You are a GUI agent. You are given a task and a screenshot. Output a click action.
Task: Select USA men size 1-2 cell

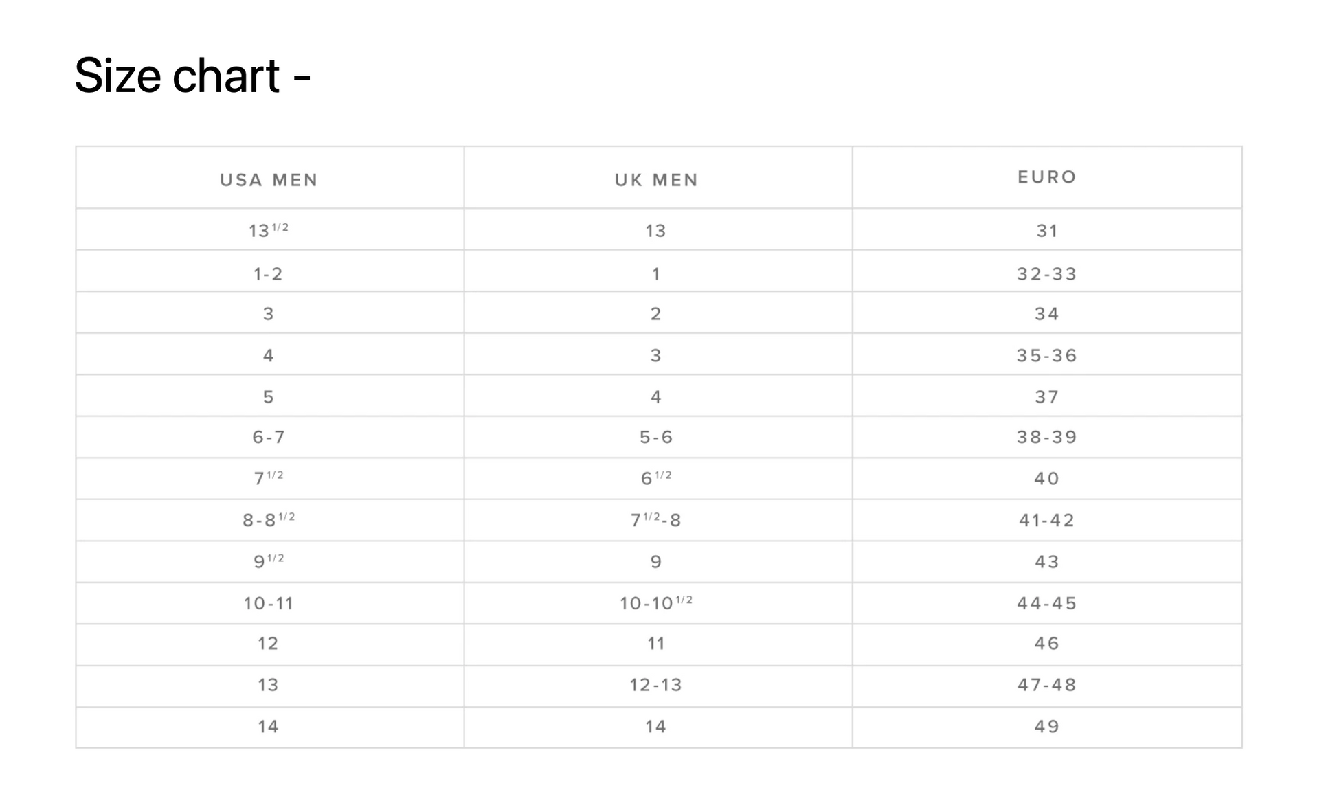click(x=269, y=273)
